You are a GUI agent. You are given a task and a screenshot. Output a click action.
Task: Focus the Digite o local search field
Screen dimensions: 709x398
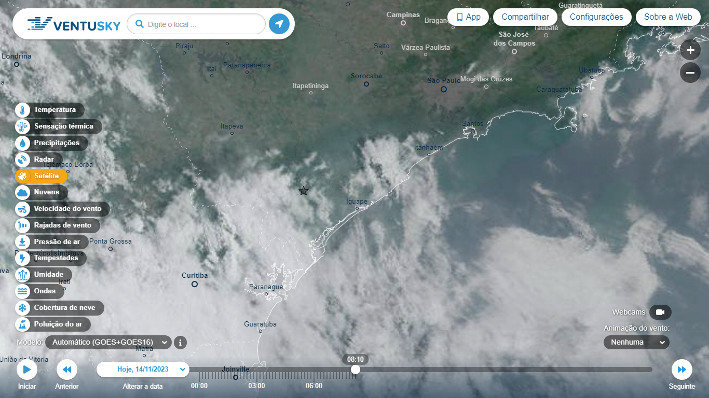[x=196, y=24]
